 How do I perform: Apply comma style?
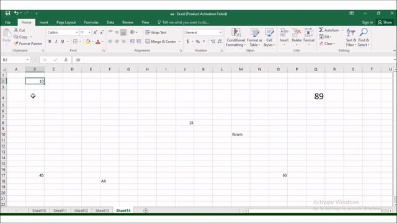tap(204, 42)
